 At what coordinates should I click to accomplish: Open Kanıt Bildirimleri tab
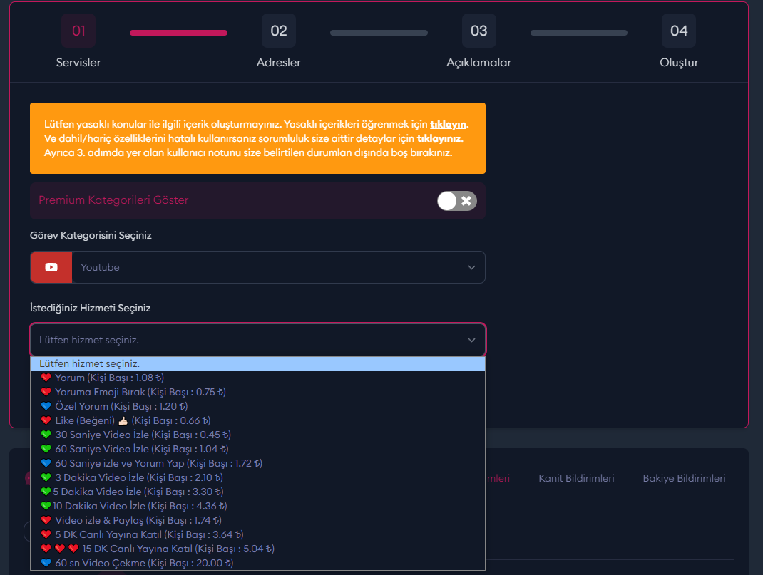(576, 478)
